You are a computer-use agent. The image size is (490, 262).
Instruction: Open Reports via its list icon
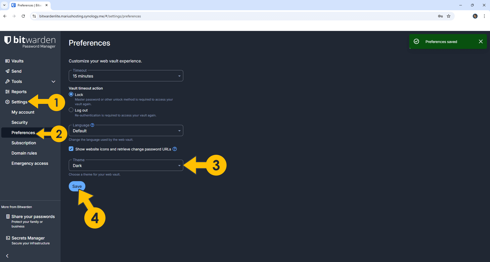click(x=7, y=92)
